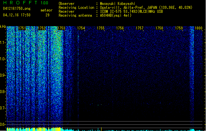Click the 1751 time marker
Image resolution: width=206 pixels, height=131 pixels.
coord(22,28)
